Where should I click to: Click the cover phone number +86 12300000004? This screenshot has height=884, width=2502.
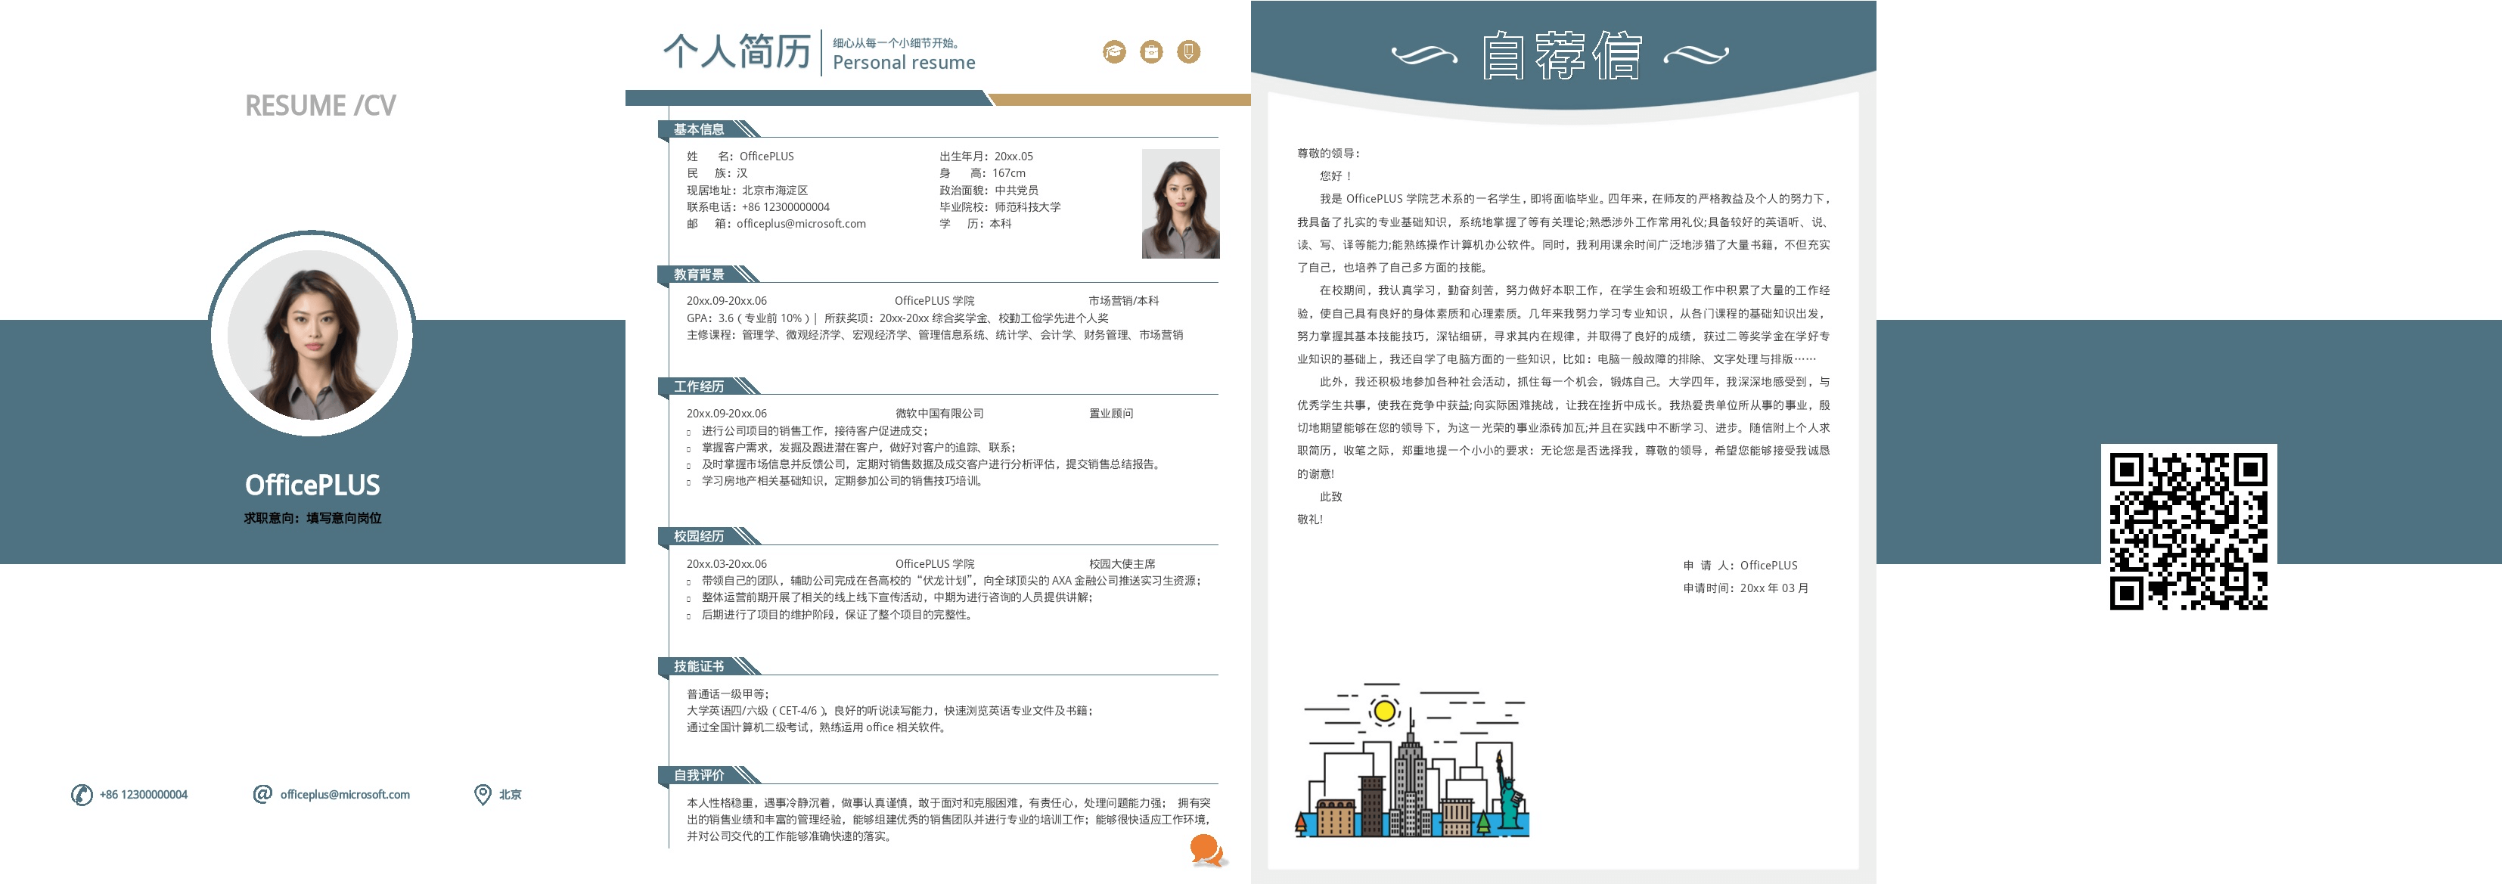[x=144, y=795]
